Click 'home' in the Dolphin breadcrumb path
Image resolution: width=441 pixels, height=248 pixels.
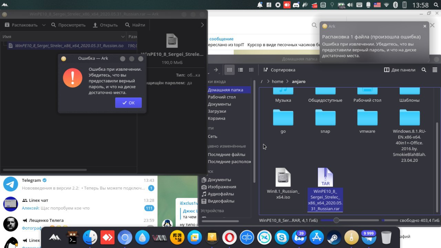277,81
